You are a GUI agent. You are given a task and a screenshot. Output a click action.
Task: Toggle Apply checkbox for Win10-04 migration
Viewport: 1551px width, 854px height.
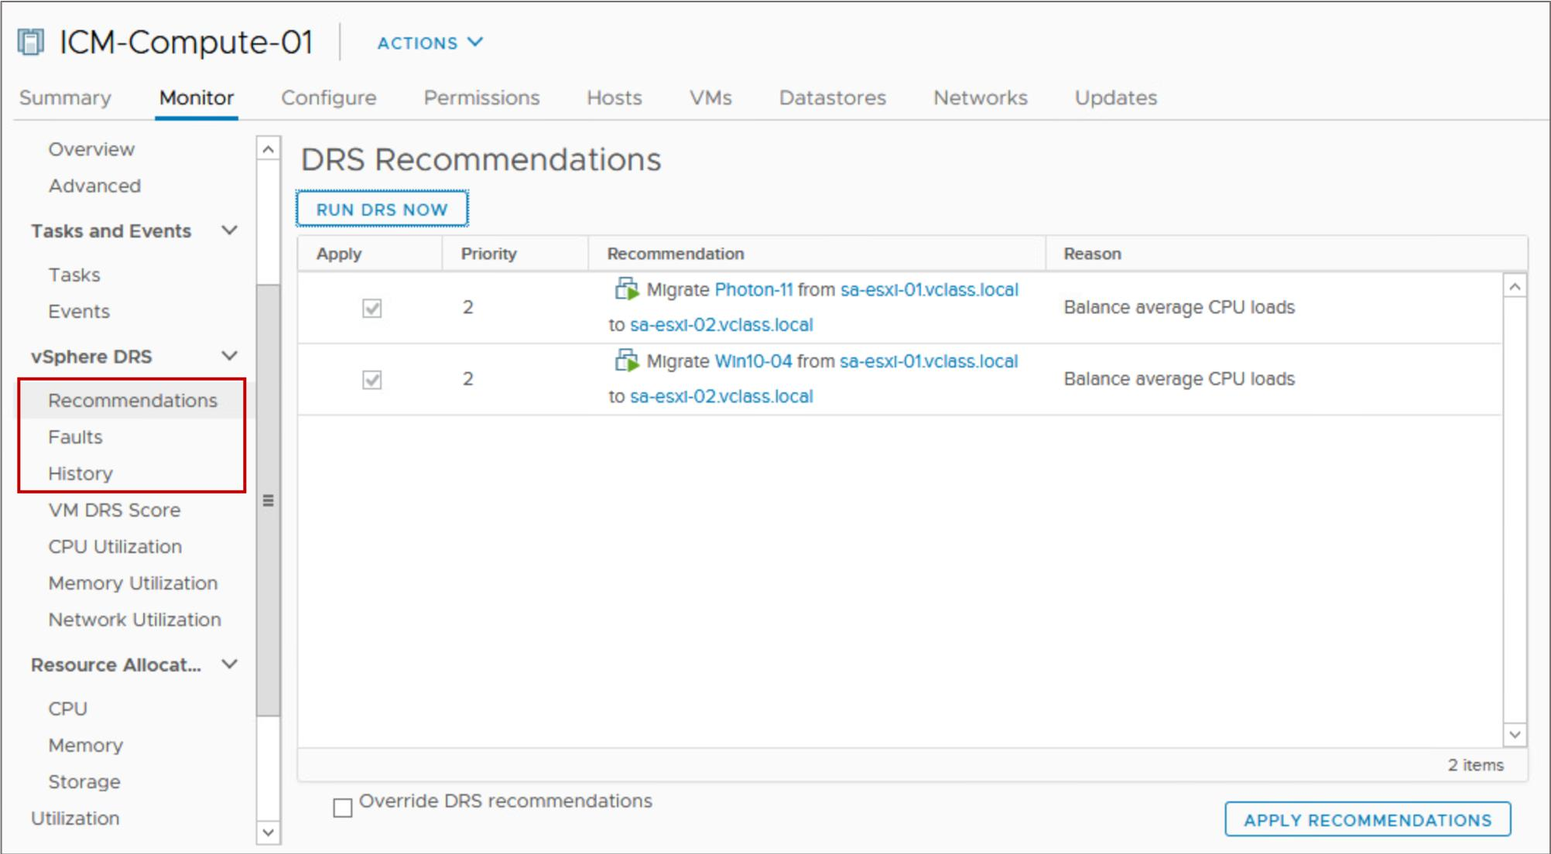tap(372, 380)
